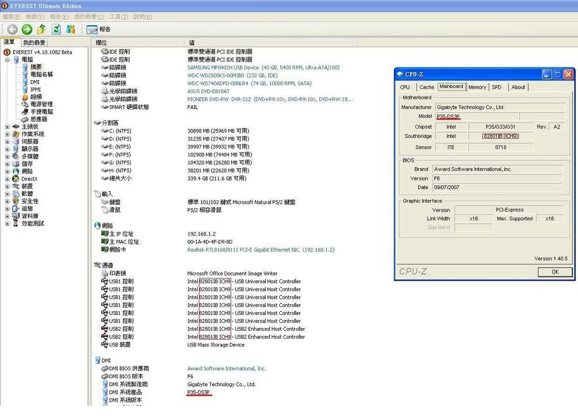Expand the 作業系統 tree node
The width and height of the screenshot is (578, 416).
pos(7,134)
